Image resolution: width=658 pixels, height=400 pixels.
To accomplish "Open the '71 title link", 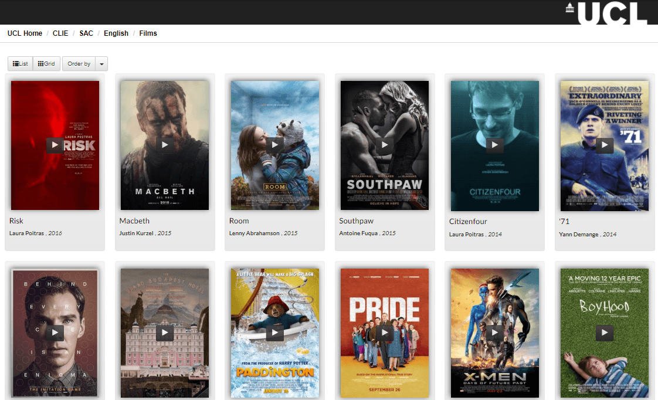I will 564,221.
